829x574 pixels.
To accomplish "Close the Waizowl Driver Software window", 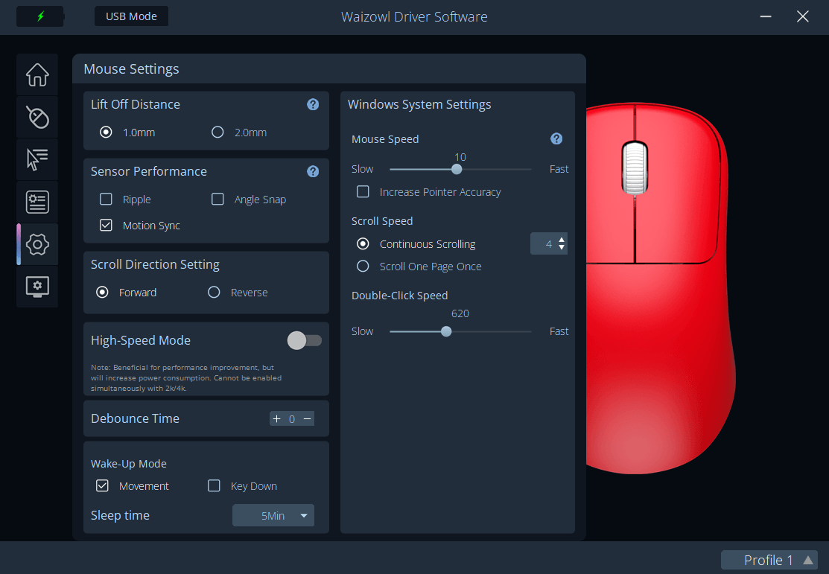I will 803,16.
